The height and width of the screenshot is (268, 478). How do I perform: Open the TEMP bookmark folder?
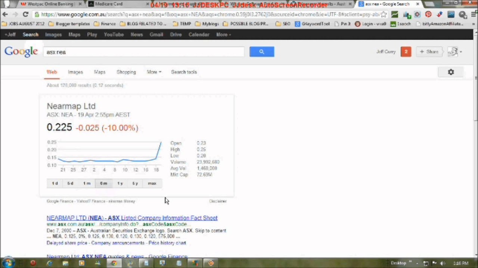[x=182, y=24]
